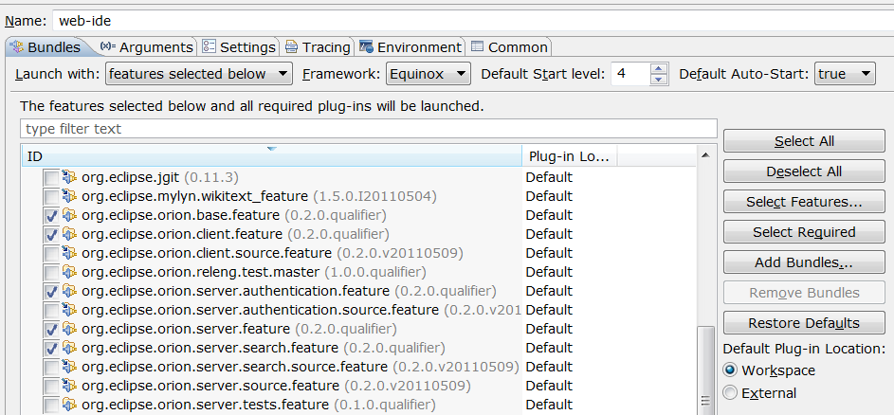Click the icon beside org.eclipse.orion.server.authentication.feature

(x=69, y=291)
